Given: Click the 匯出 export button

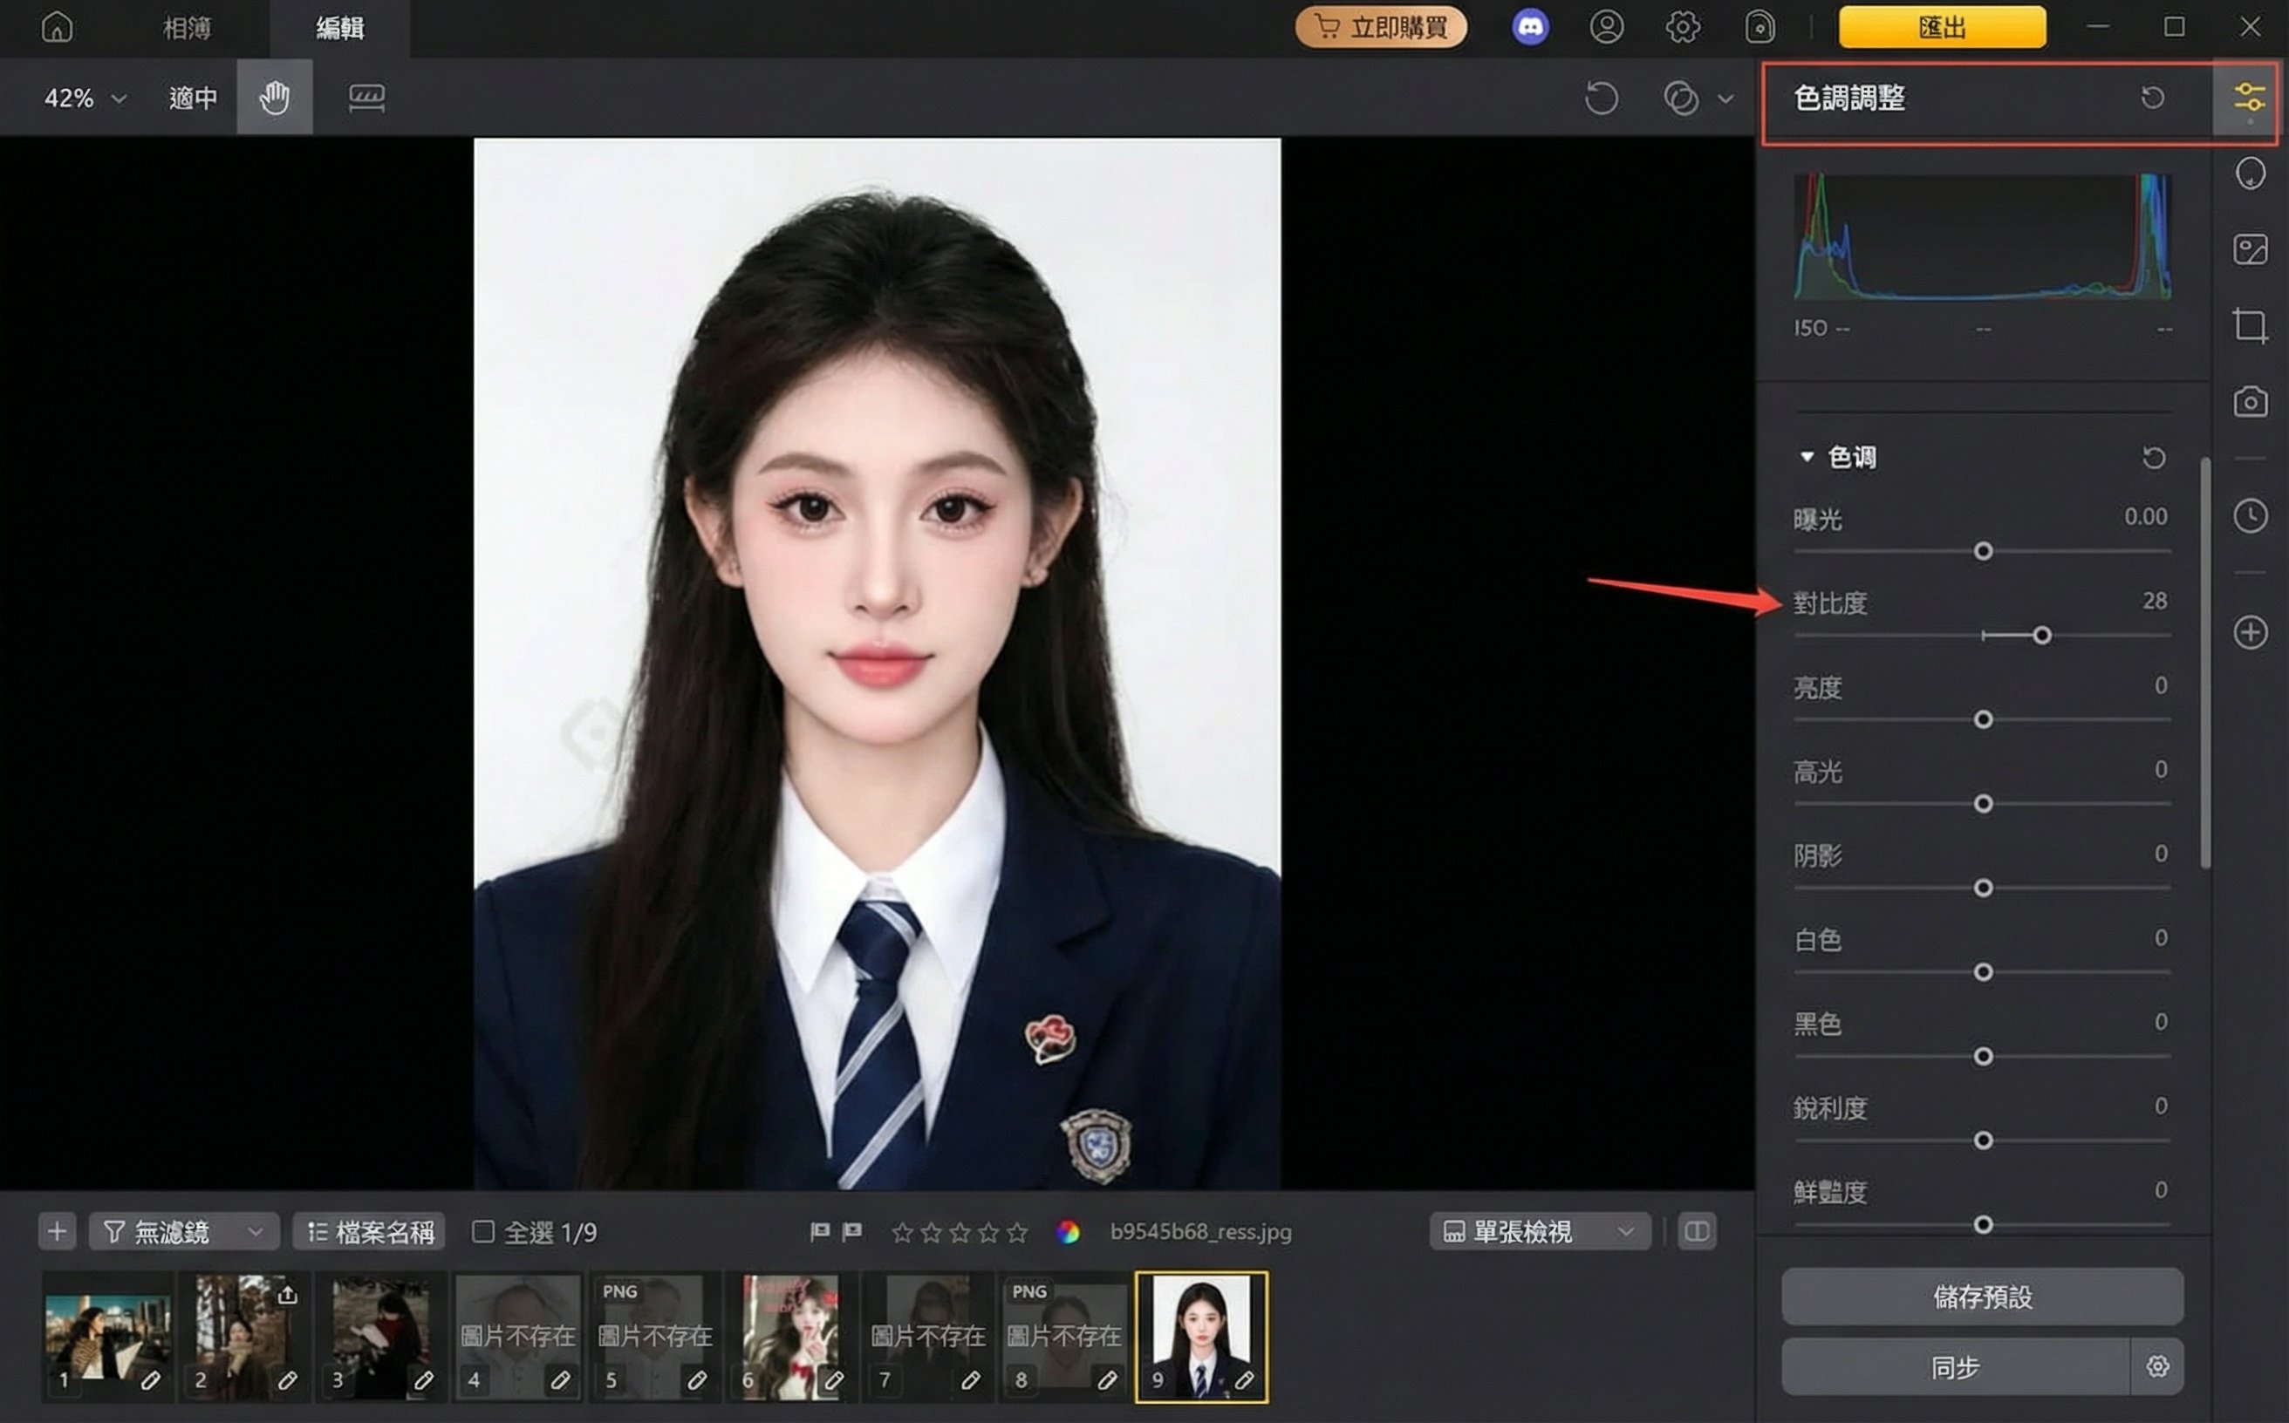Looking at the screenshot, I should click(x=1942, y=27).
